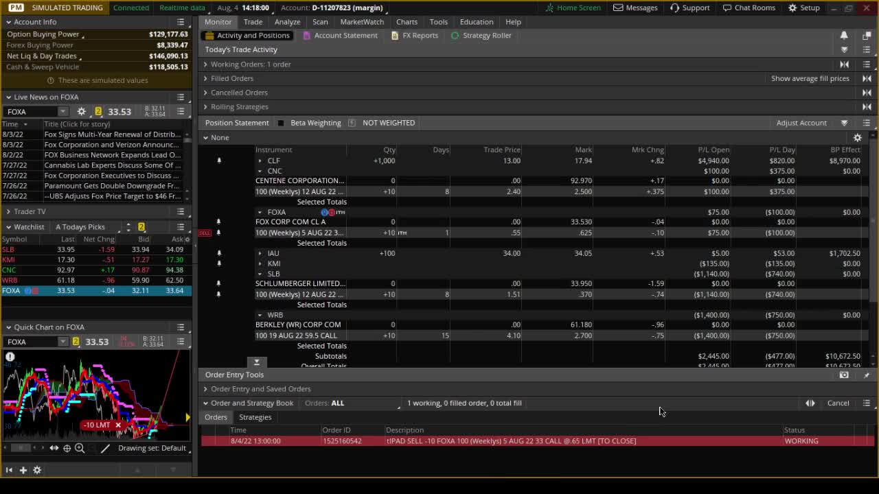Toggle Cancelled Orders collapse arrows icon
Screen dimensions: 879x494
click(867, 93)
